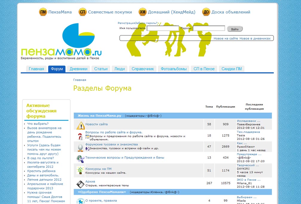Click the Главная breadcrumb link
Viewport: 301px width, 204px height.
(x=80, y=80)
